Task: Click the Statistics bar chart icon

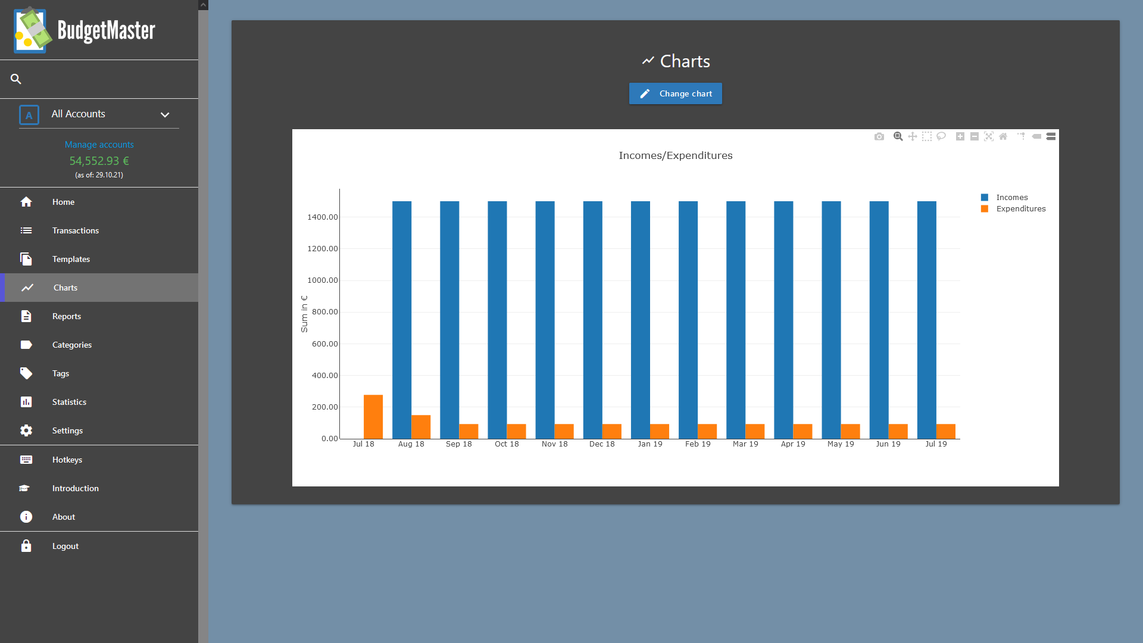Action: [x=26, y=402]
